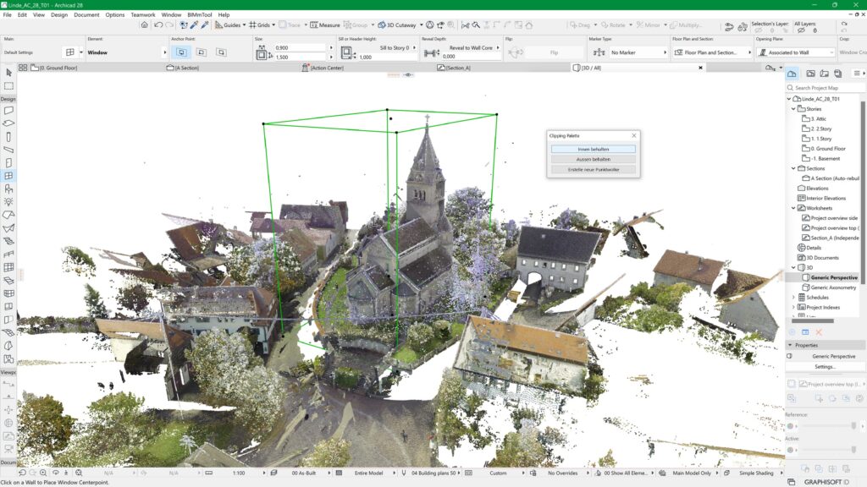This screenshot has height=487, width=867.
Task: Select the center Anchor Point option
Action: (202, 52)
